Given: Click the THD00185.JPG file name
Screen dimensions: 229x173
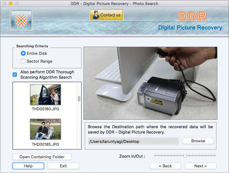Looking at the screenshot, I should [45, 144].
